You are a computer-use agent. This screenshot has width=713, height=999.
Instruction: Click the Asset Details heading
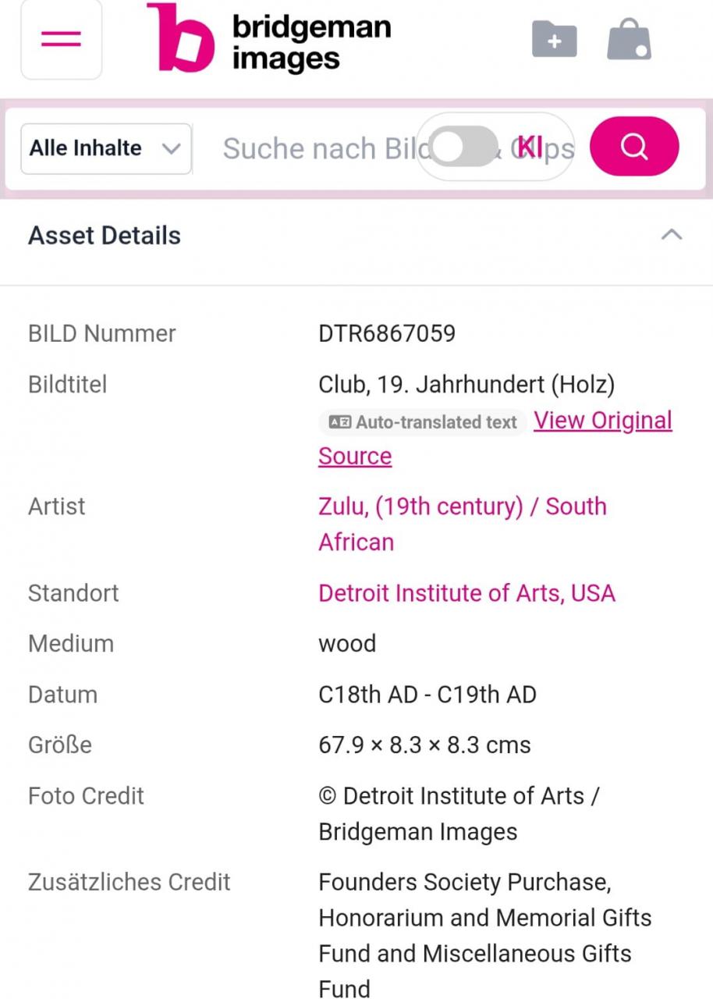pyautogui.click(x=105, y=236)
